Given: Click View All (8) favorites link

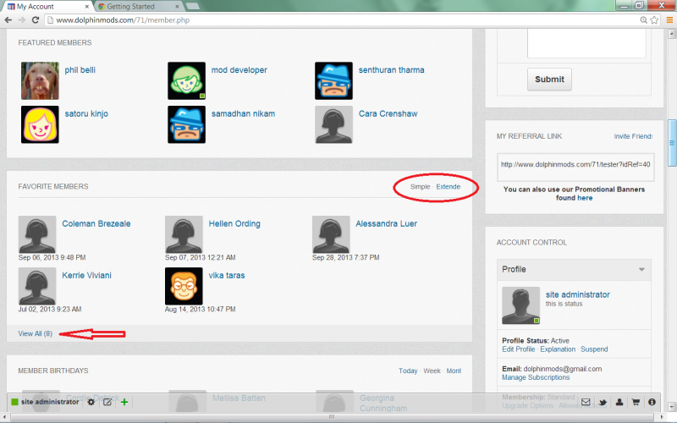Looking at the screenshot, I should tap(35, 333).
